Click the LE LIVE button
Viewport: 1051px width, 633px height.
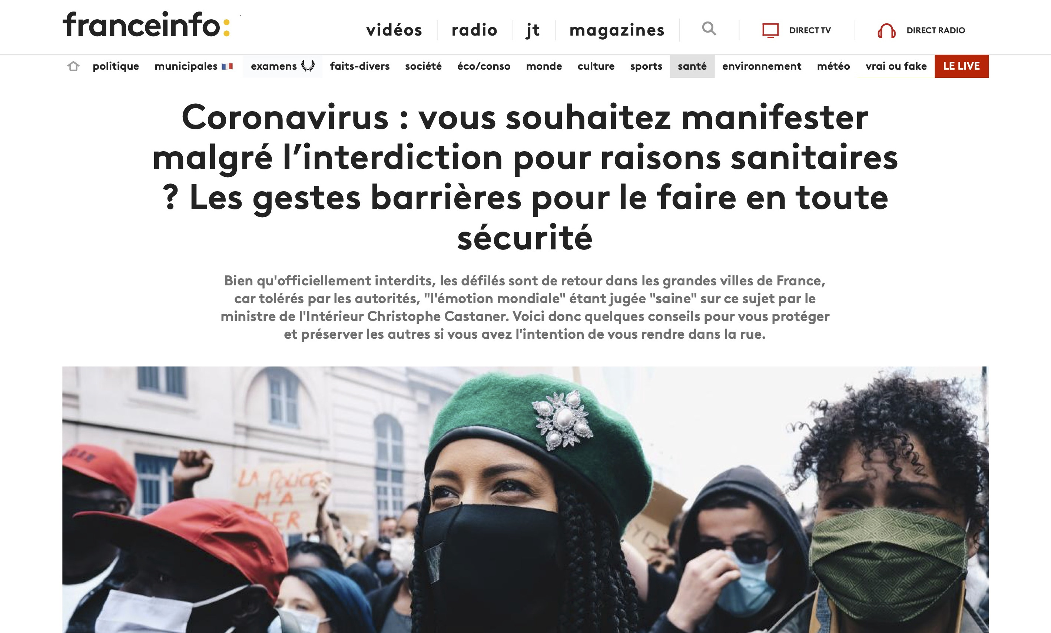pos(961,66)
